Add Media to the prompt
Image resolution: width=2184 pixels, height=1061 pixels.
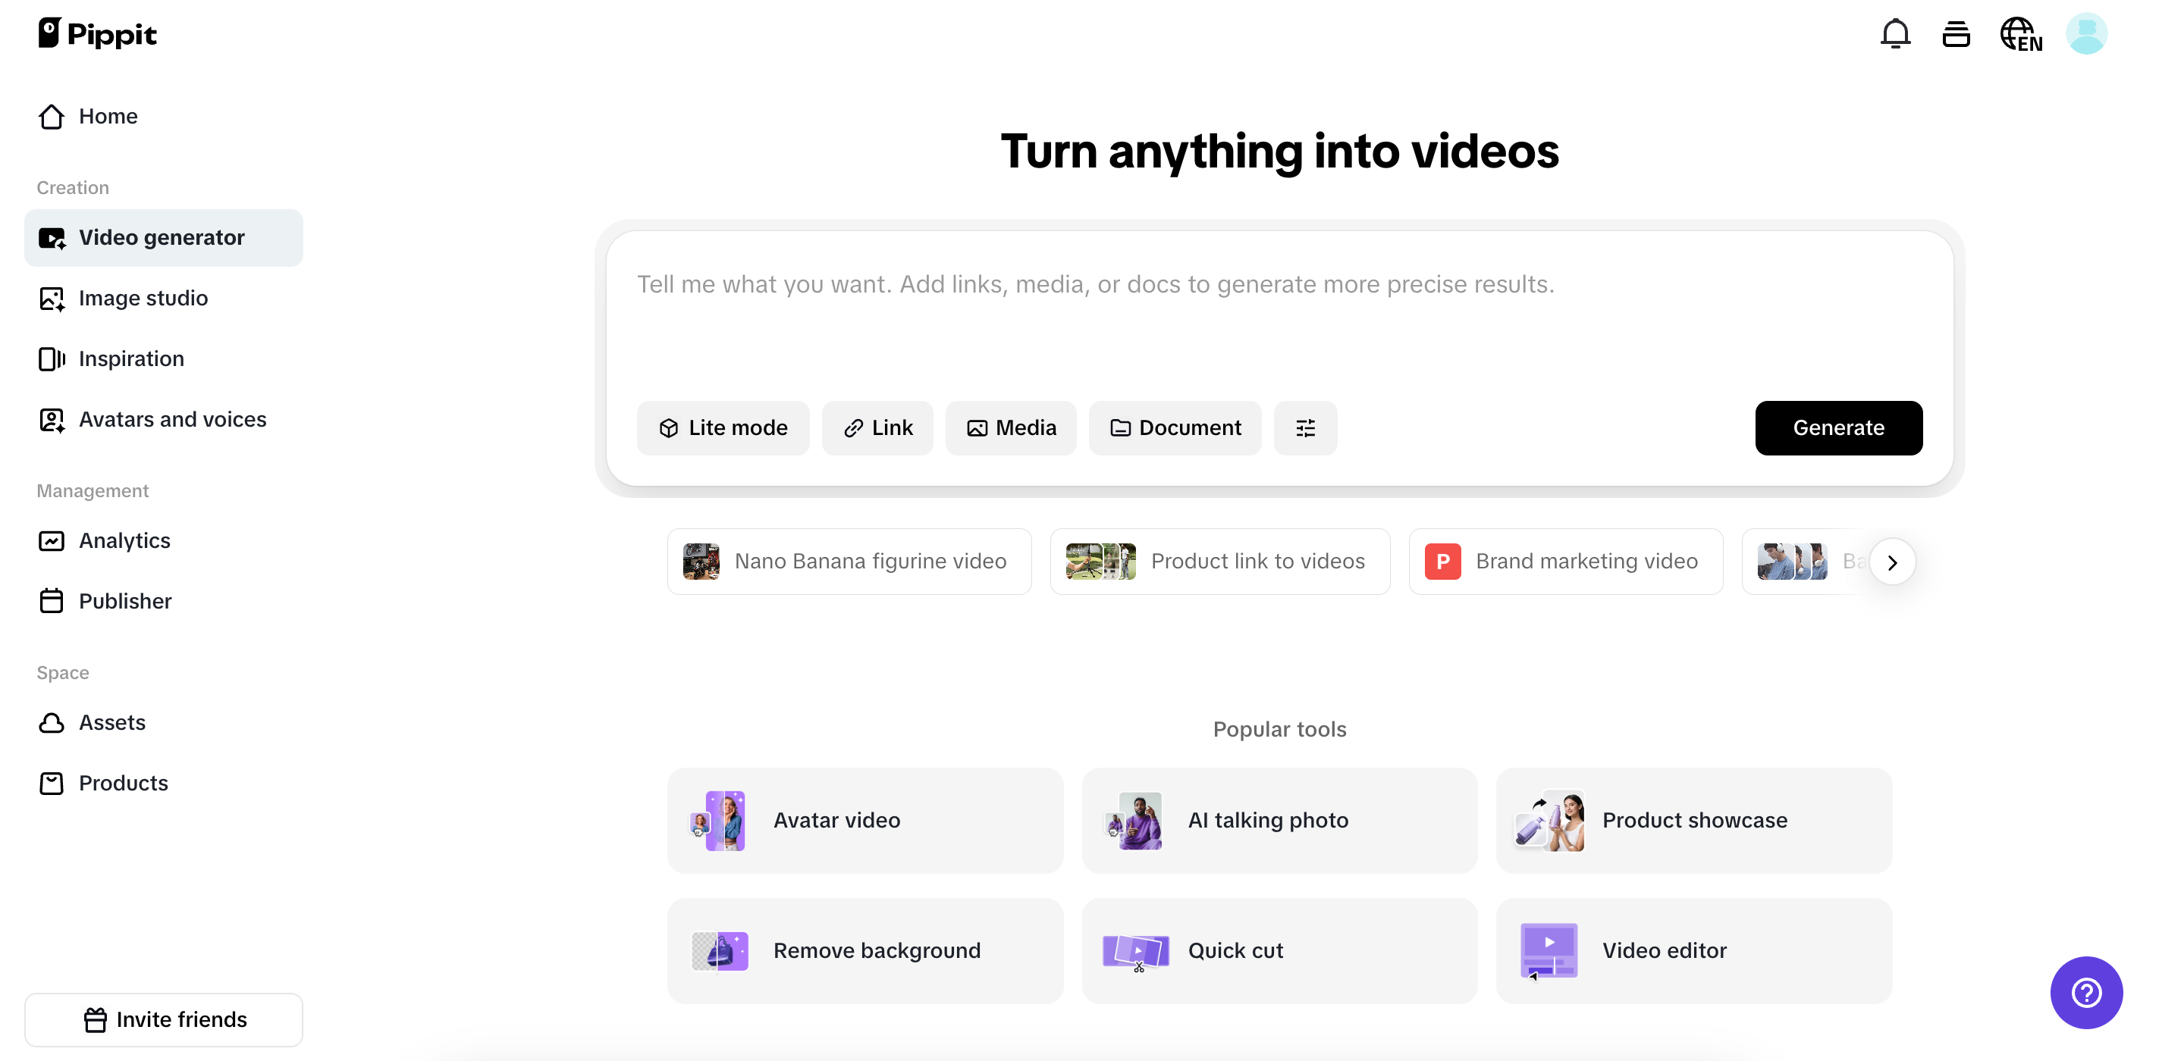[1011, 428]
